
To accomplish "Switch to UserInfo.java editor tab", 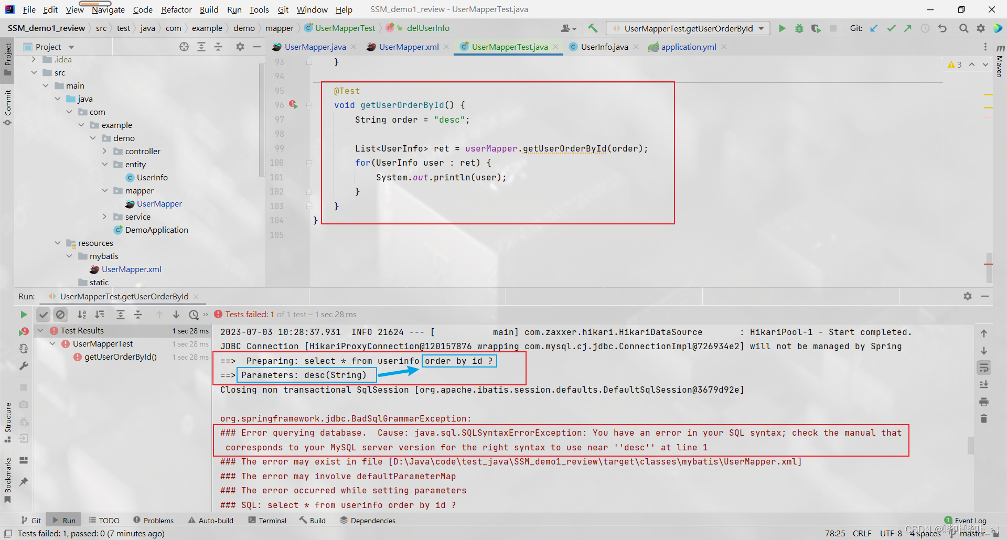I will click(604, 47).
